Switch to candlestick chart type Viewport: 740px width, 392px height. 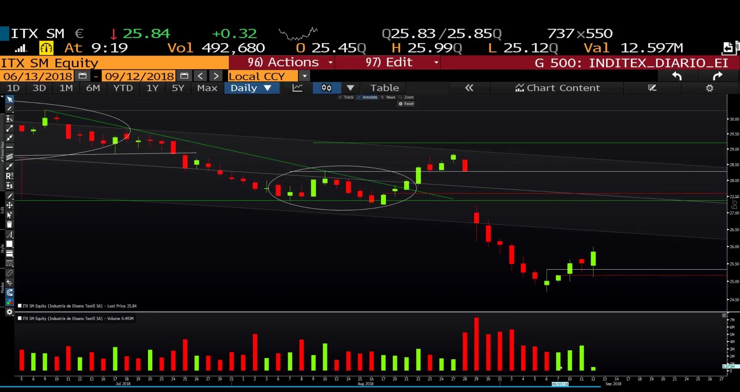(326, 88)
